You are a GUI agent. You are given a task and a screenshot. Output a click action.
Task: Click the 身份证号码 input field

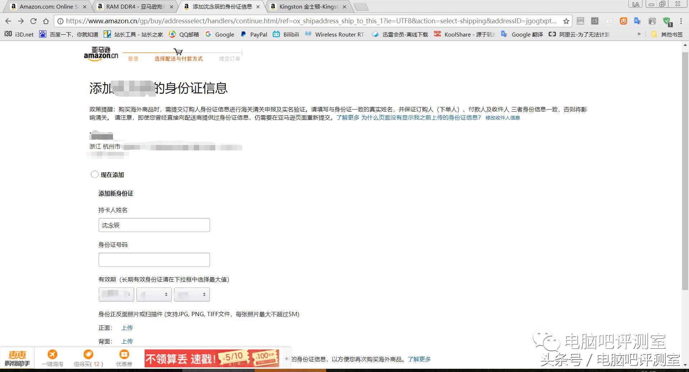(154, 259)
